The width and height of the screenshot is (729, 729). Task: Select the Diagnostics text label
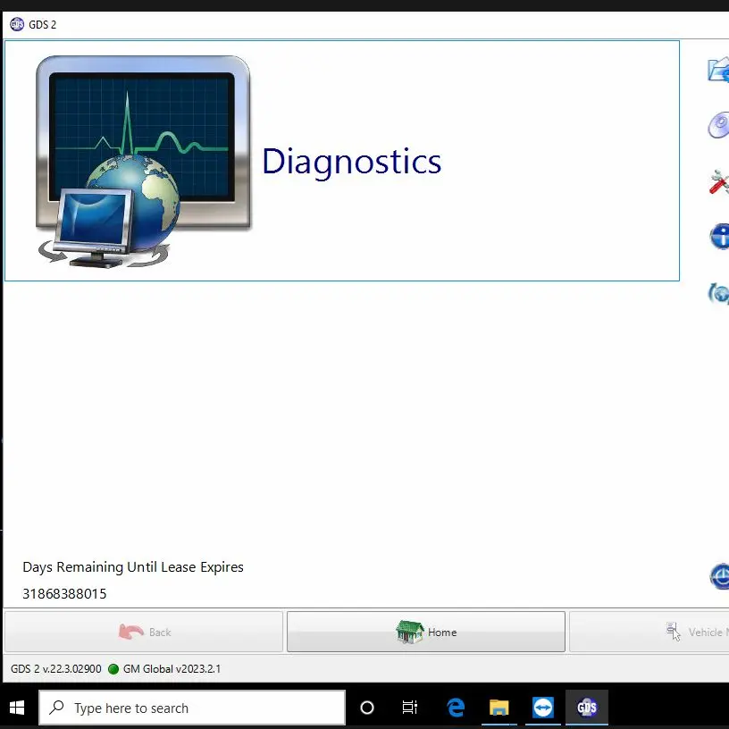click(x=351, y=162)
